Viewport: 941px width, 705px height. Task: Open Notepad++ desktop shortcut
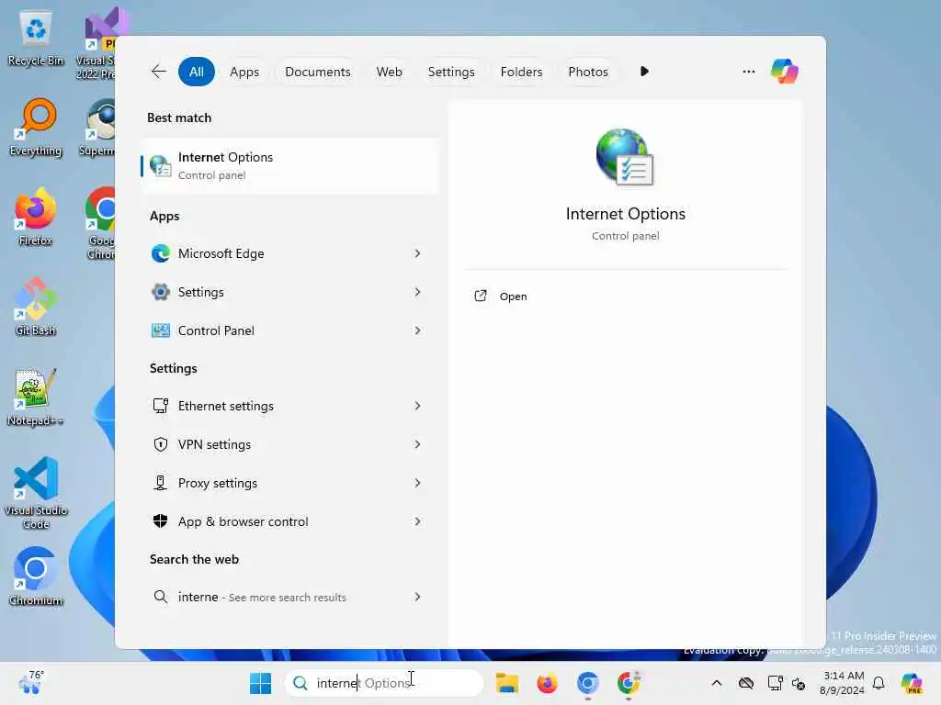pyautogui.click(x=35, y=397)
